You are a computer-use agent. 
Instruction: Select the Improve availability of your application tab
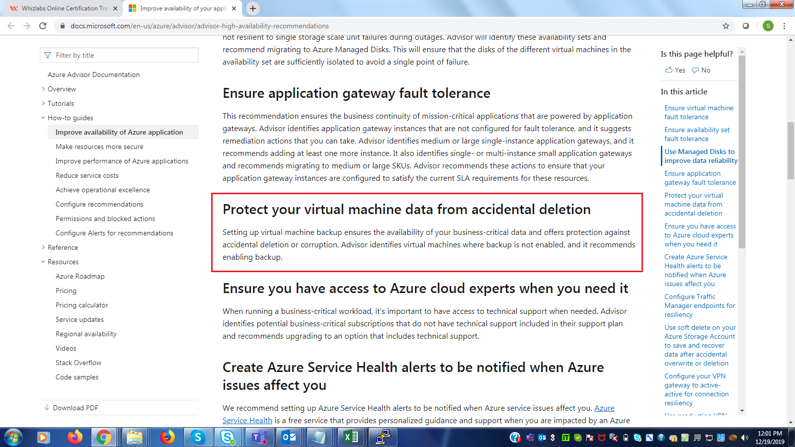coord(182,8)
